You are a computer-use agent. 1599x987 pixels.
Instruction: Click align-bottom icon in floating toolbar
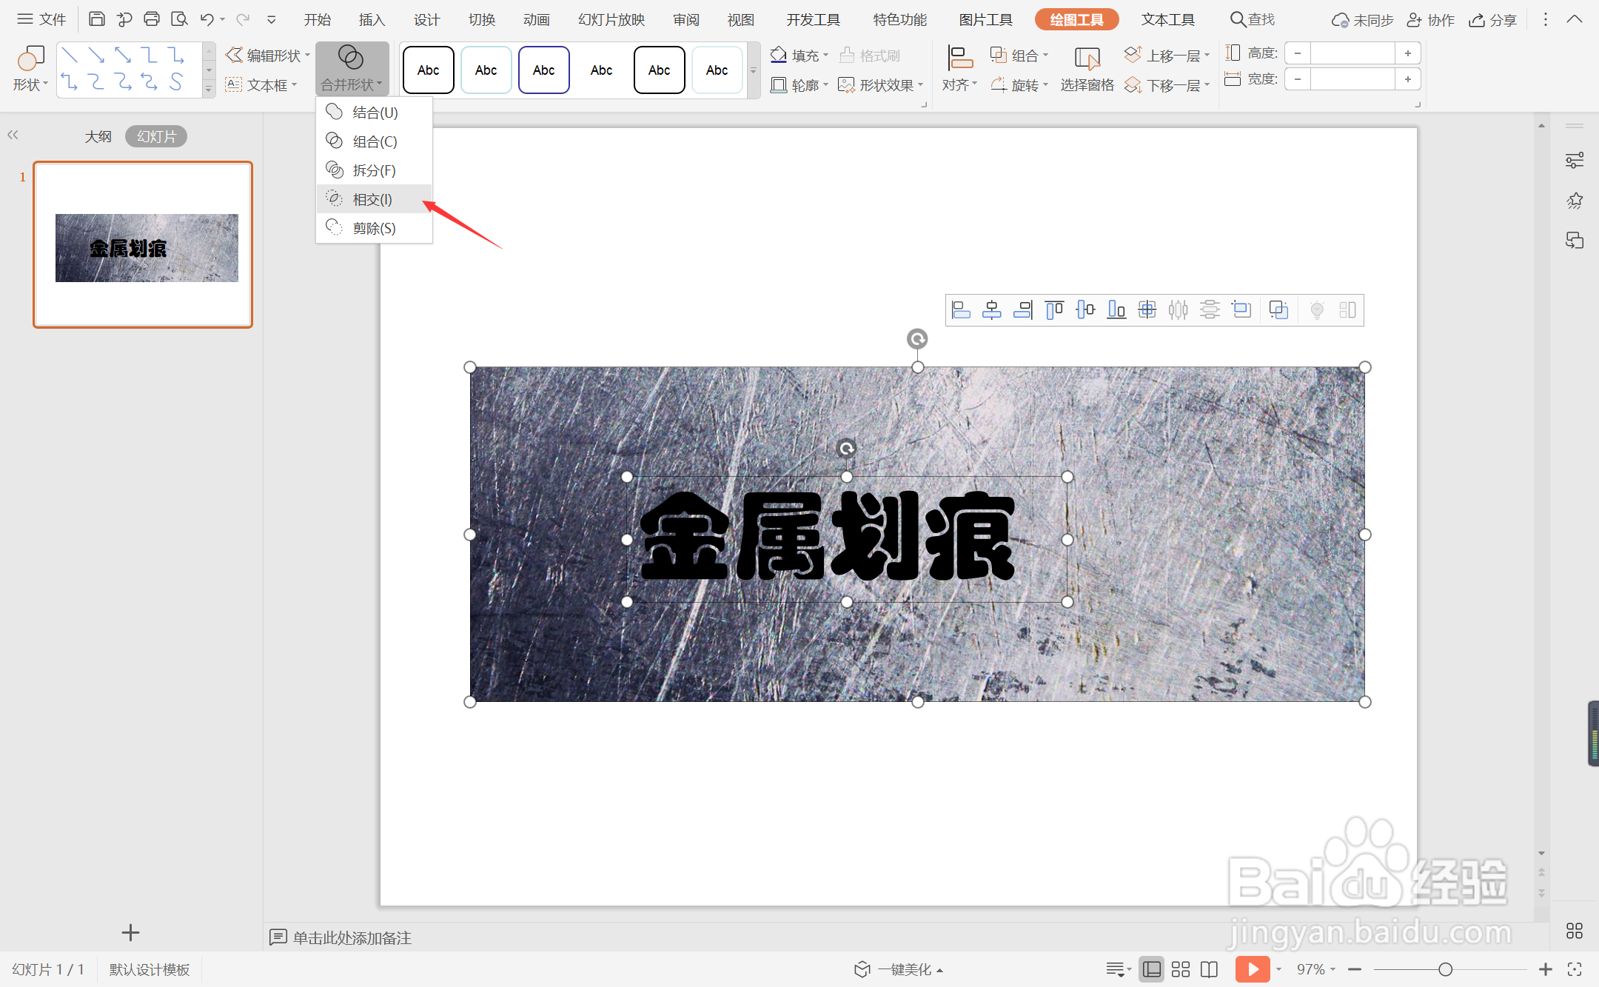point(1116,310)
